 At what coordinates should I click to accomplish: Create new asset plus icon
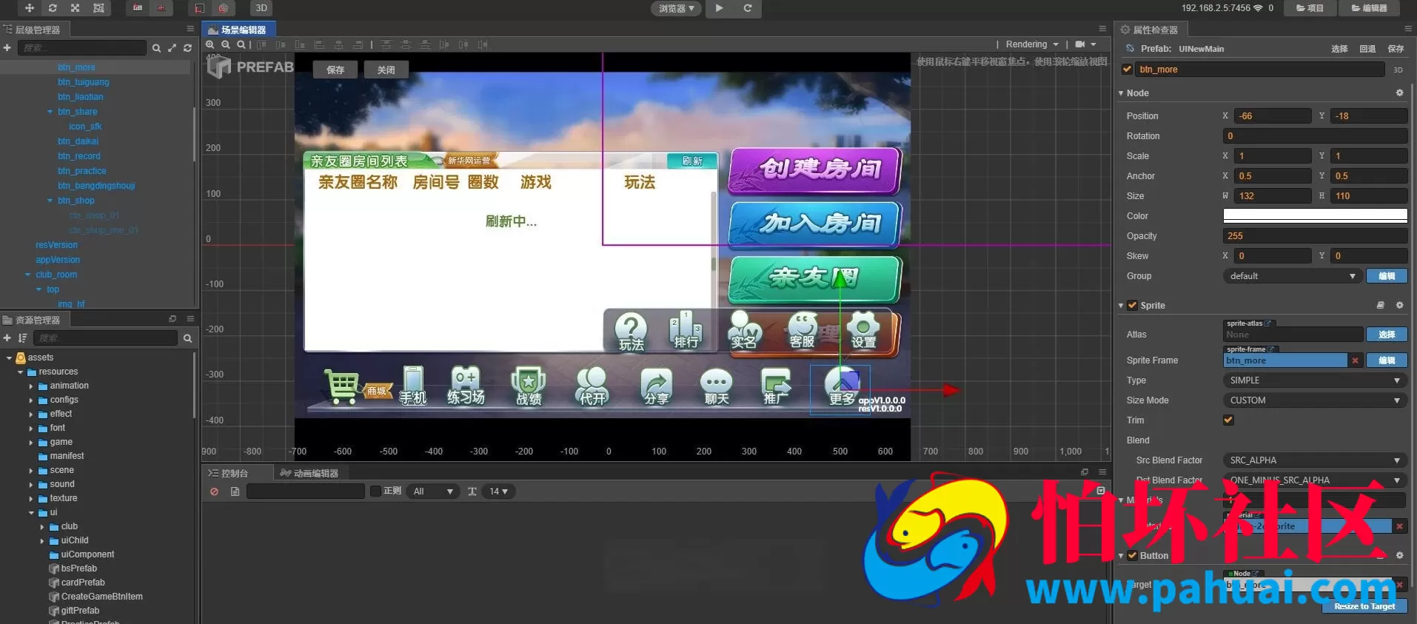(7, 338)
